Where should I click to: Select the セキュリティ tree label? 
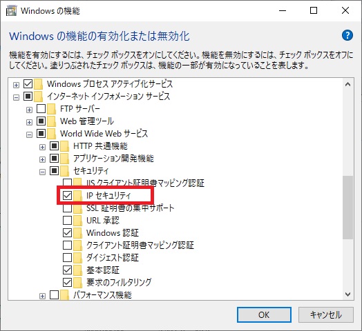(x=91, y=171)
